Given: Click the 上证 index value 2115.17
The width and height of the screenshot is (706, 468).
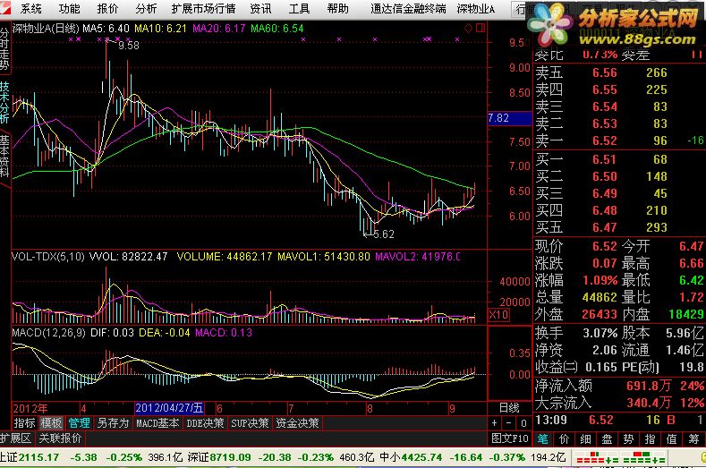Looking at the screenshot, I should point(38,457).
